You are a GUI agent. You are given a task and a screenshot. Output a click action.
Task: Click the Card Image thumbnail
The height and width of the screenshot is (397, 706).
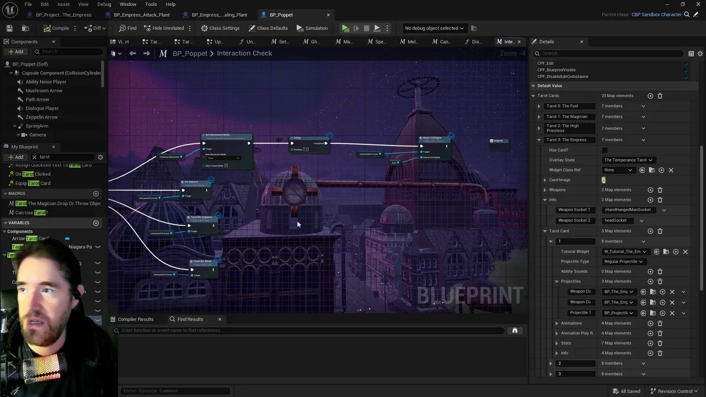click(603, 180)
